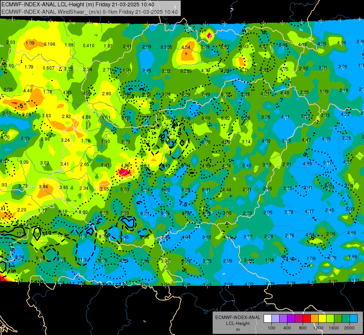The height and width of the screenshot is (335, 364).
Task: Click the legend tick label 800
Action: [303, 328]
